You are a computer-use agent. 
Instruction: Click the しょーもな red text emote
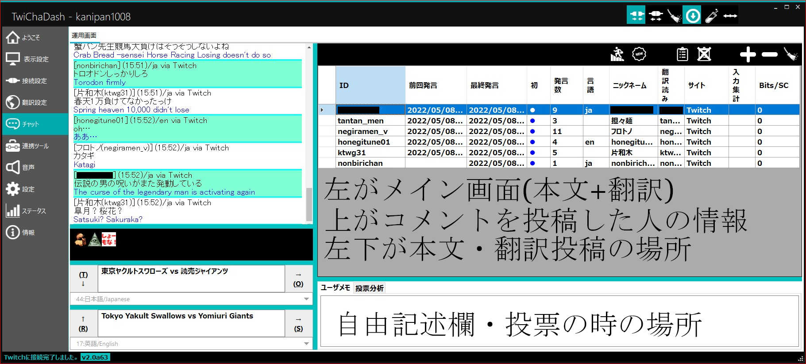108,240
